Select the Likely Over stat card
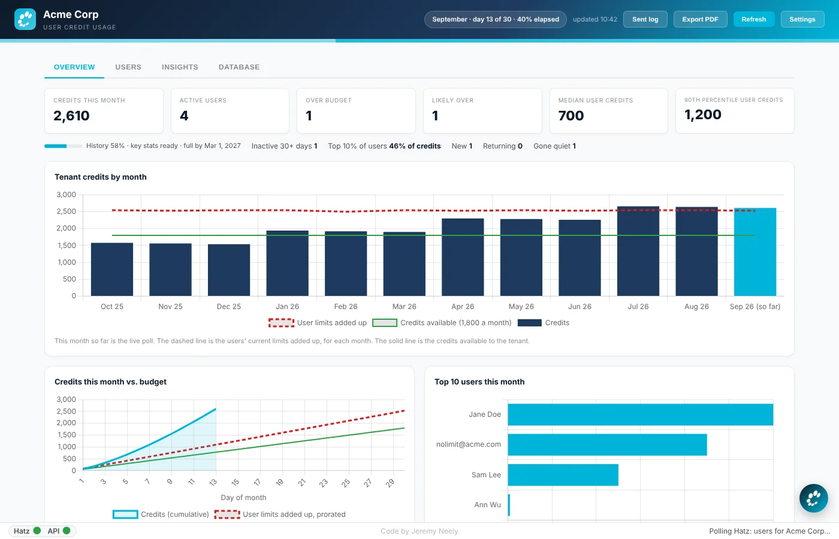 pos(482,111)
